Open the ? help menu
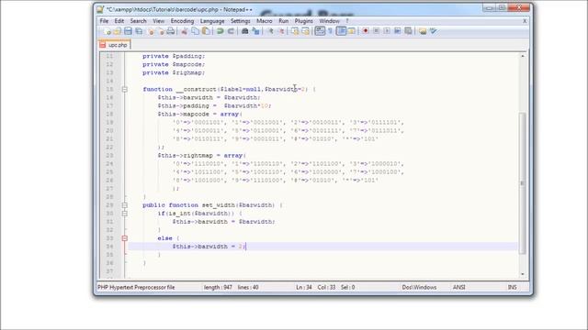 [x=347, y=21]
